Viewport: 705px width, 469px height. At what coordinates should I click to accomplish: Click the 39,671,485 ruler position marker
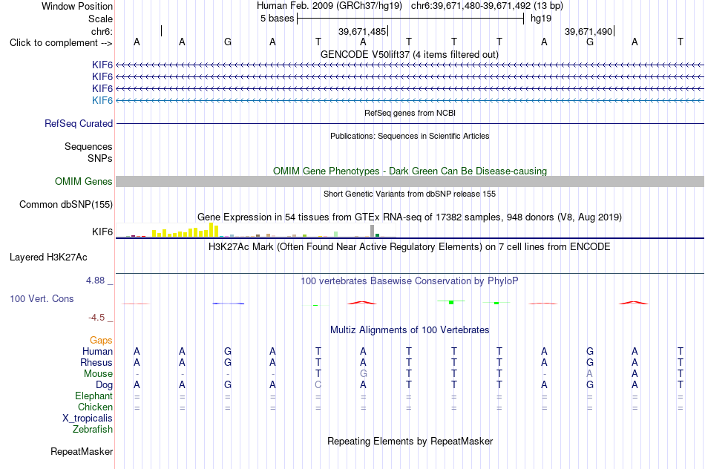pyautogui.click(x=362, y=31)
